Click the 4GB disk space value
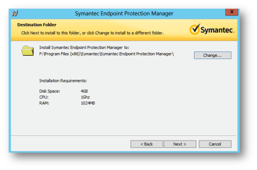 click(84, 91)
